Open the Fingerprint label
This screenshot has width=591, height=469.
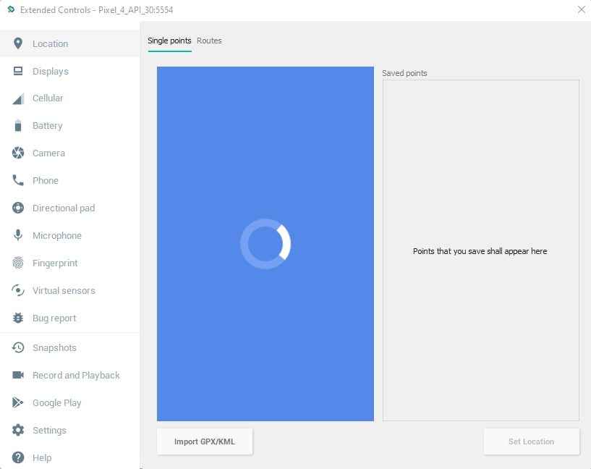[55, 263]
